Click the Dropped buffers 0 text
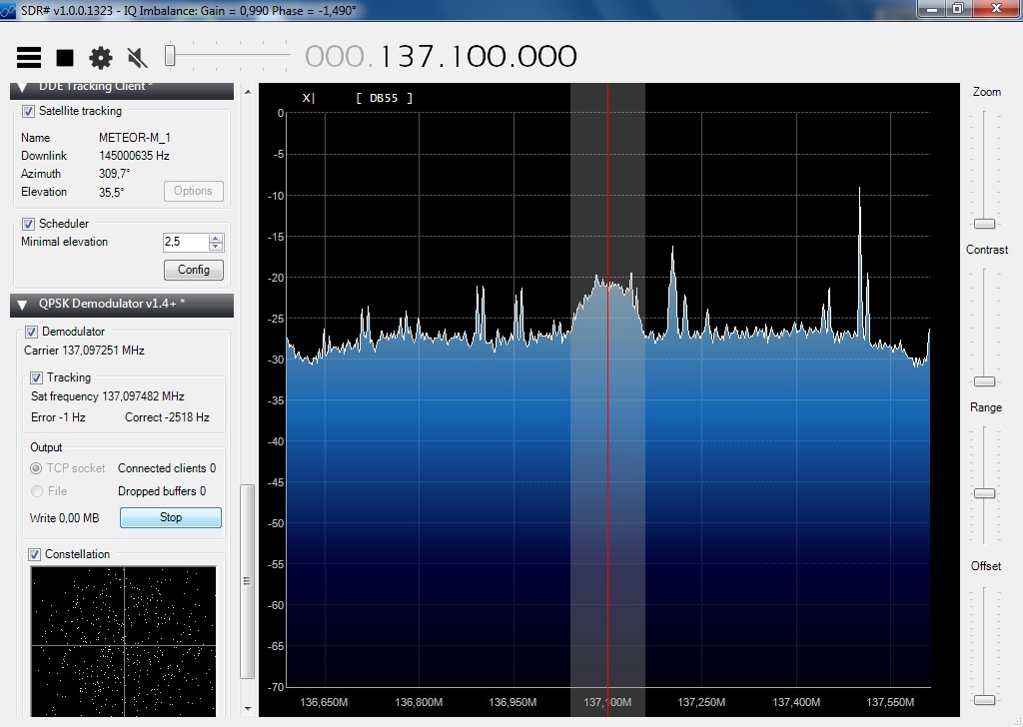The width and height of the screenshot is (1023, 727). click(162, 491)
